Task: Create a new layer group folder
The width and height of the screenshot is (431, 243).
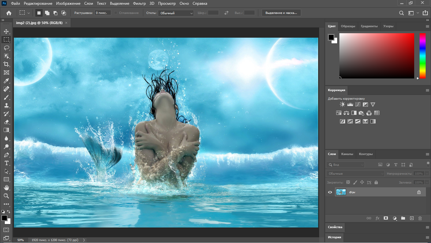Action: click(403, 218)
